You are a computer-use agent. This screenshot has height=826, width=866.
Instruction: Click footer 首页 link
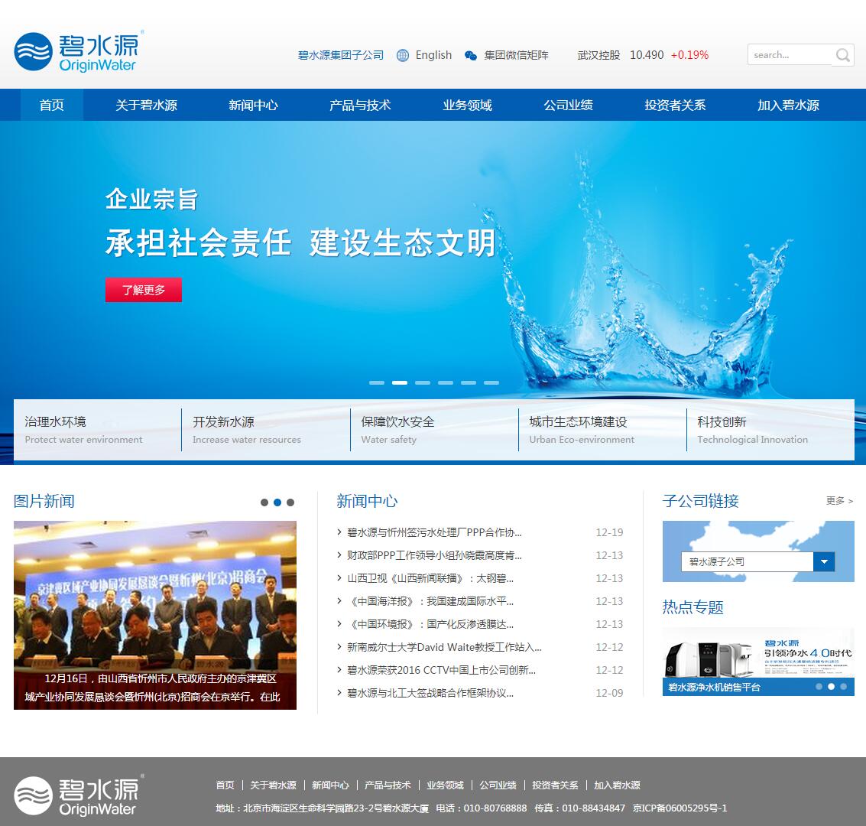point(225,785)
